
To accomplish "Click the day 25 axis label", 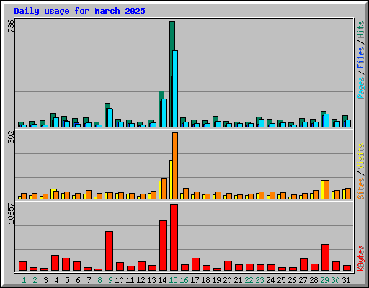I will pos(281,280).
